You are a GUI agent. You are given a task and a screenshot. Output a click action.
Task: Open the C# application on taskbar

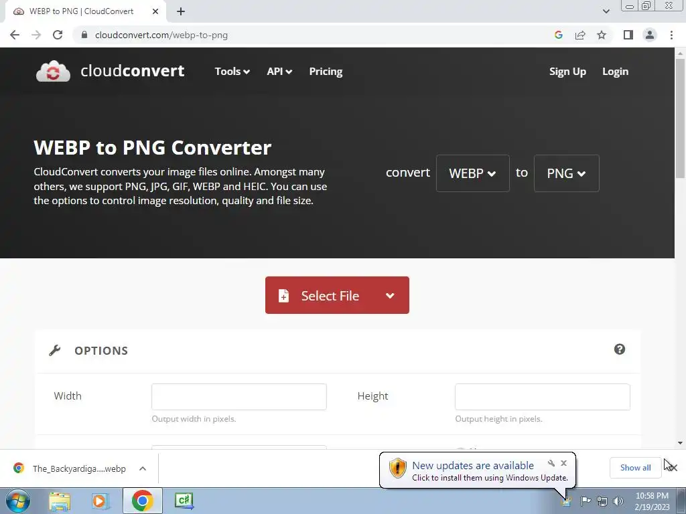click(x=184, y=501)
